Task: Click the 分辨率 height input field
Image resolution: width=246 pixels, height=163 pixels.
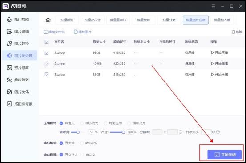Action: [x=173, y=132]
